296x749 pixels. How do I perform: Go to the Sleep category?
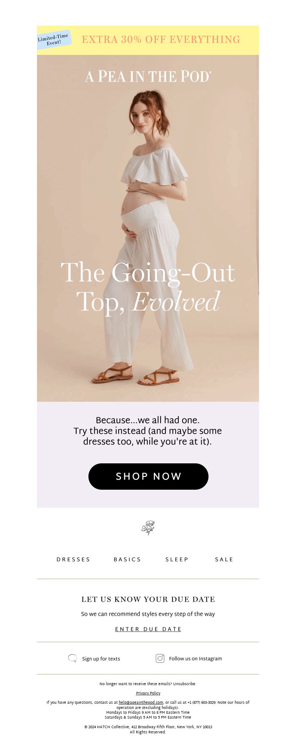click(177, 559)
